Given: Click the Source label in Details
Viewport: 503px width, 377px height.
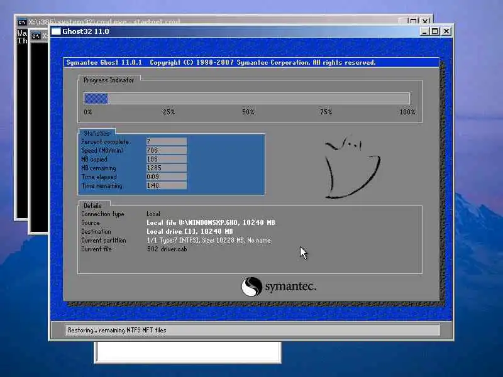Looking at the screenshot, I should [91, 222].
